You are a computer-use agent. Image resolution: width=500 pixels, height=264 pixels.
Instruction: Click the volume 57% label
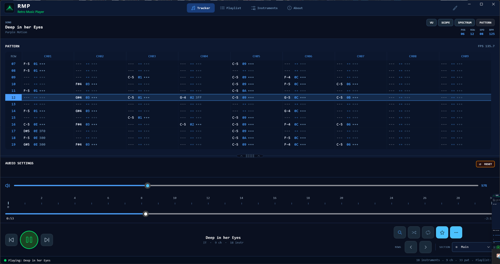484,185
